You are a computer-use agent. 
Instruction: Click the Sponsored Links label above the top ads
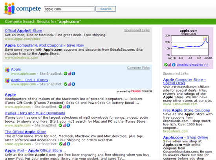[x=137, y=30]
